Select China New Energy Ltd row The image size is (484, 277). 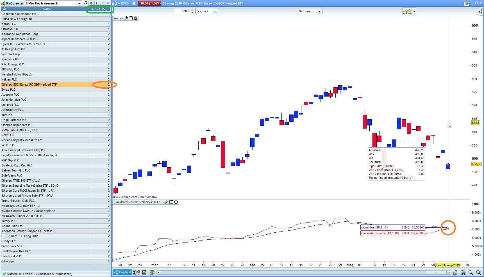tap(55, 19)
